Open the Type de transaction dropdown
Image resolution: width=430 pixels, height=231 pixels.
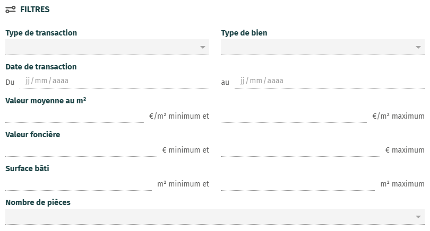click(x=107, y=47)
